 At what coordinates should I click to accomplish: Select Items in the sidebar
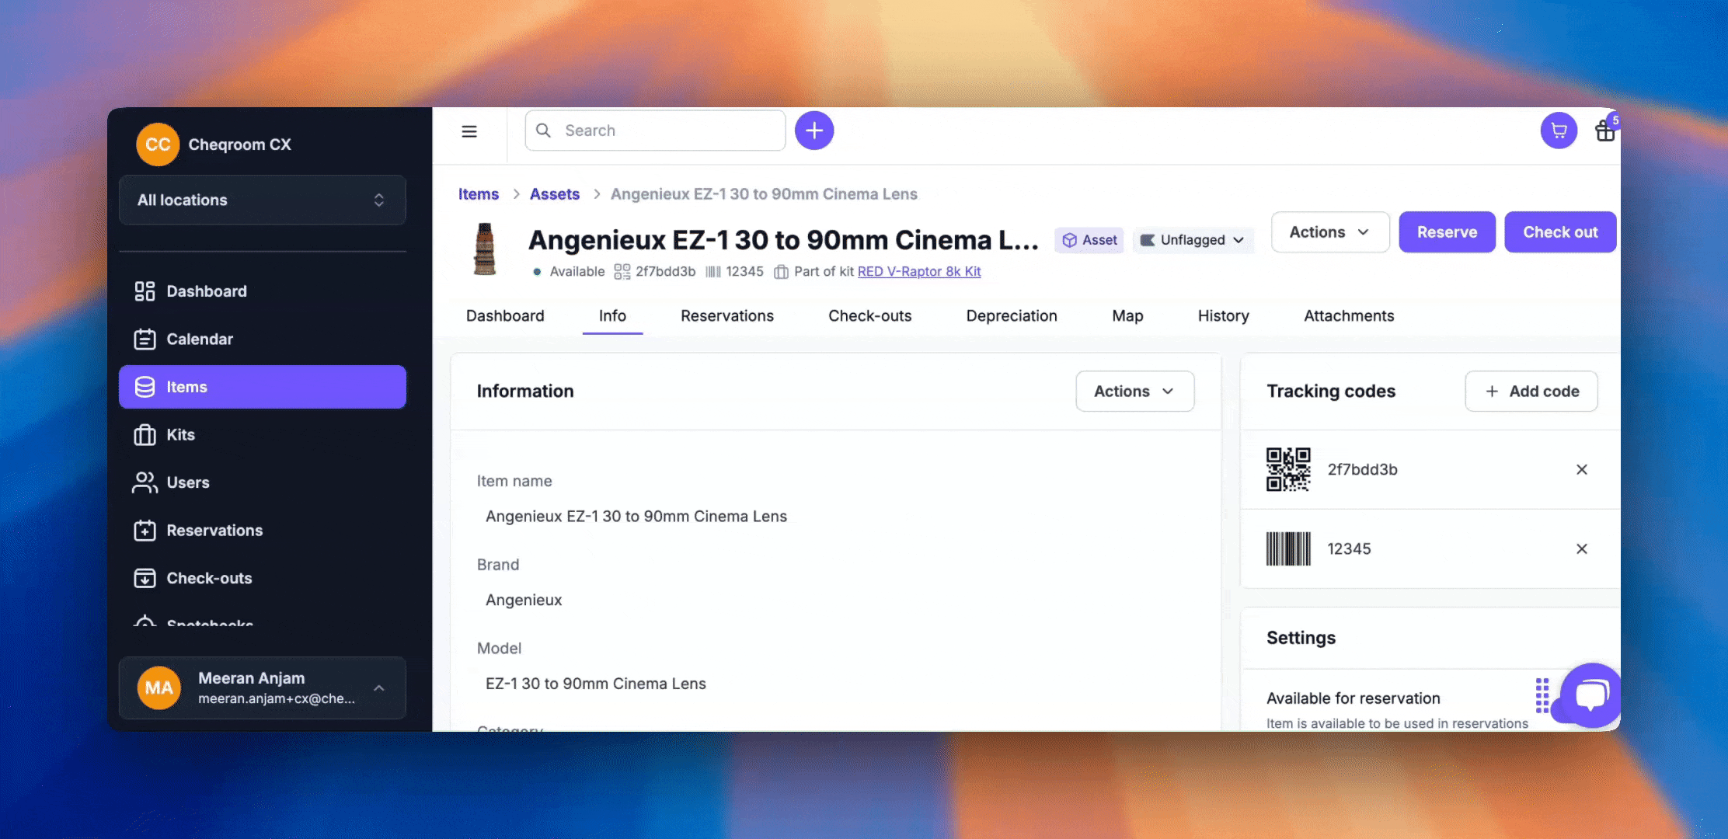[263, 387]
